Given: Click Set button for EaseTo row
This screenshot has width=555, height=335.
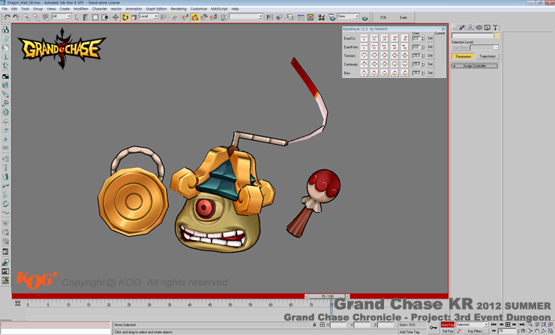Looking at the screenshot, I should coord(430,38).
